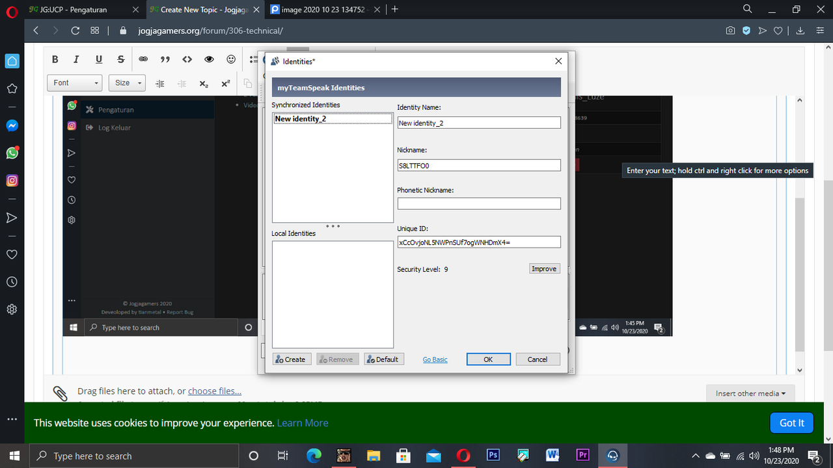Screen dimensions: 833x468
Task: Open bookmarks star in Opera's sidebar
Action: [12, 88]
